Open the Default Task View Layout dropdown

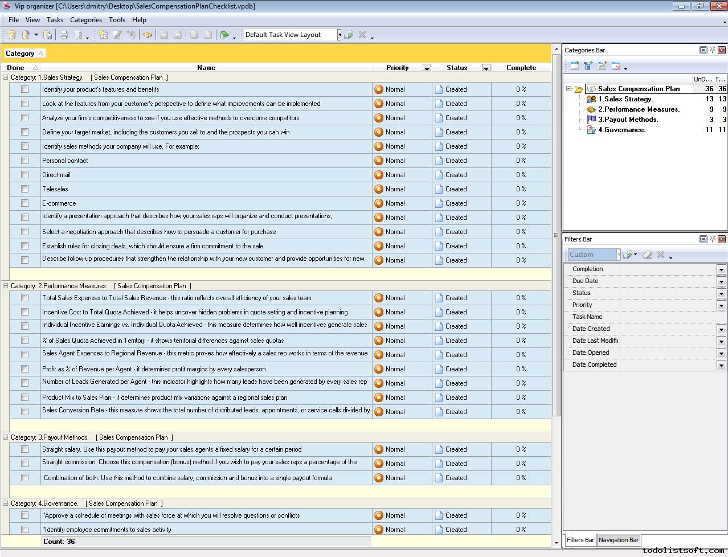pyautogui.click(x=339, y=35)
